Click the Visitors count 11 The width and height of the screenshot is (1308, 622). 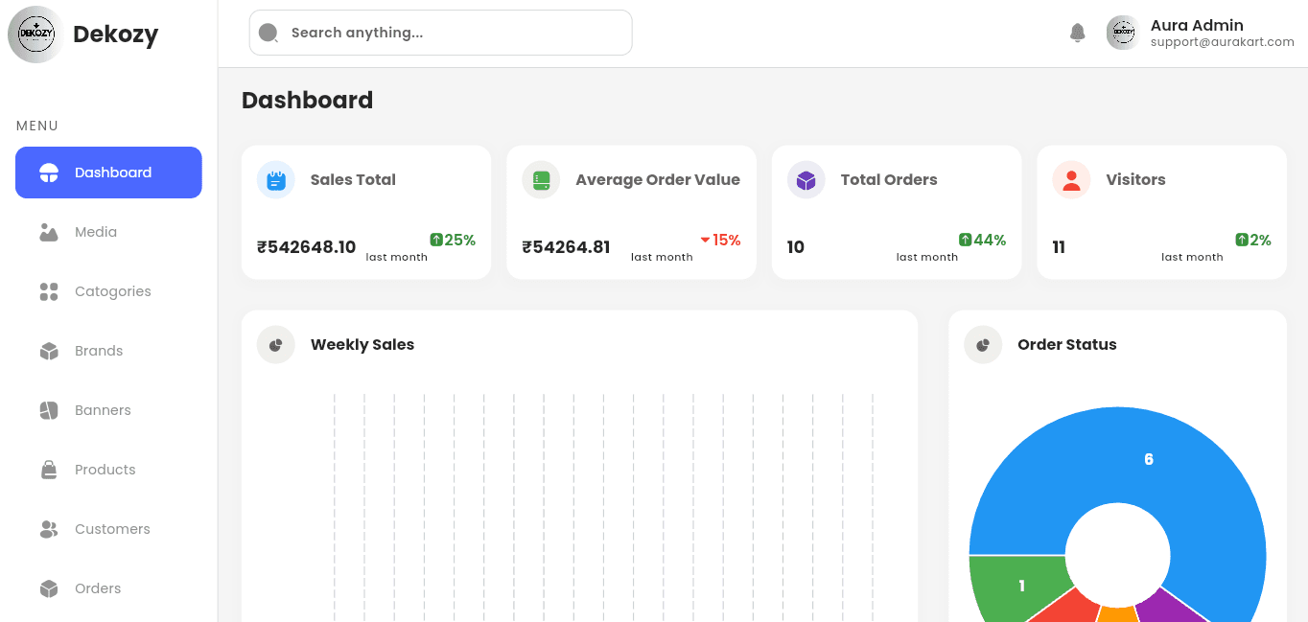point(1059,247)
